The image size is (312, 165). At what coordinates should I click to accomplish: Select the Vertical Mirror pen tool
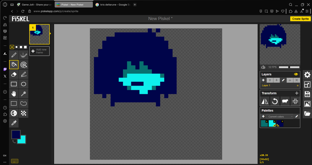tap(24, 55)
